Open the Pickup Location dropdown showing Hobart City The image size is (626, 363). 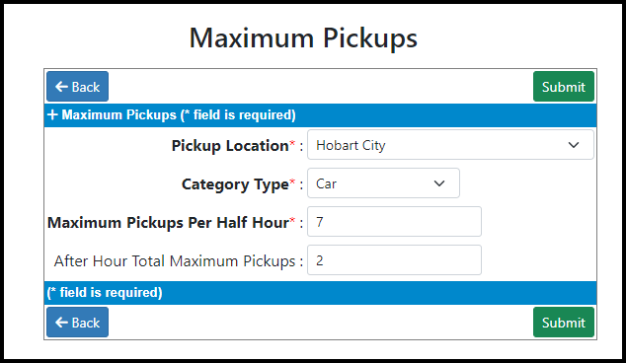pyautogui.click(x=450, y=145)
